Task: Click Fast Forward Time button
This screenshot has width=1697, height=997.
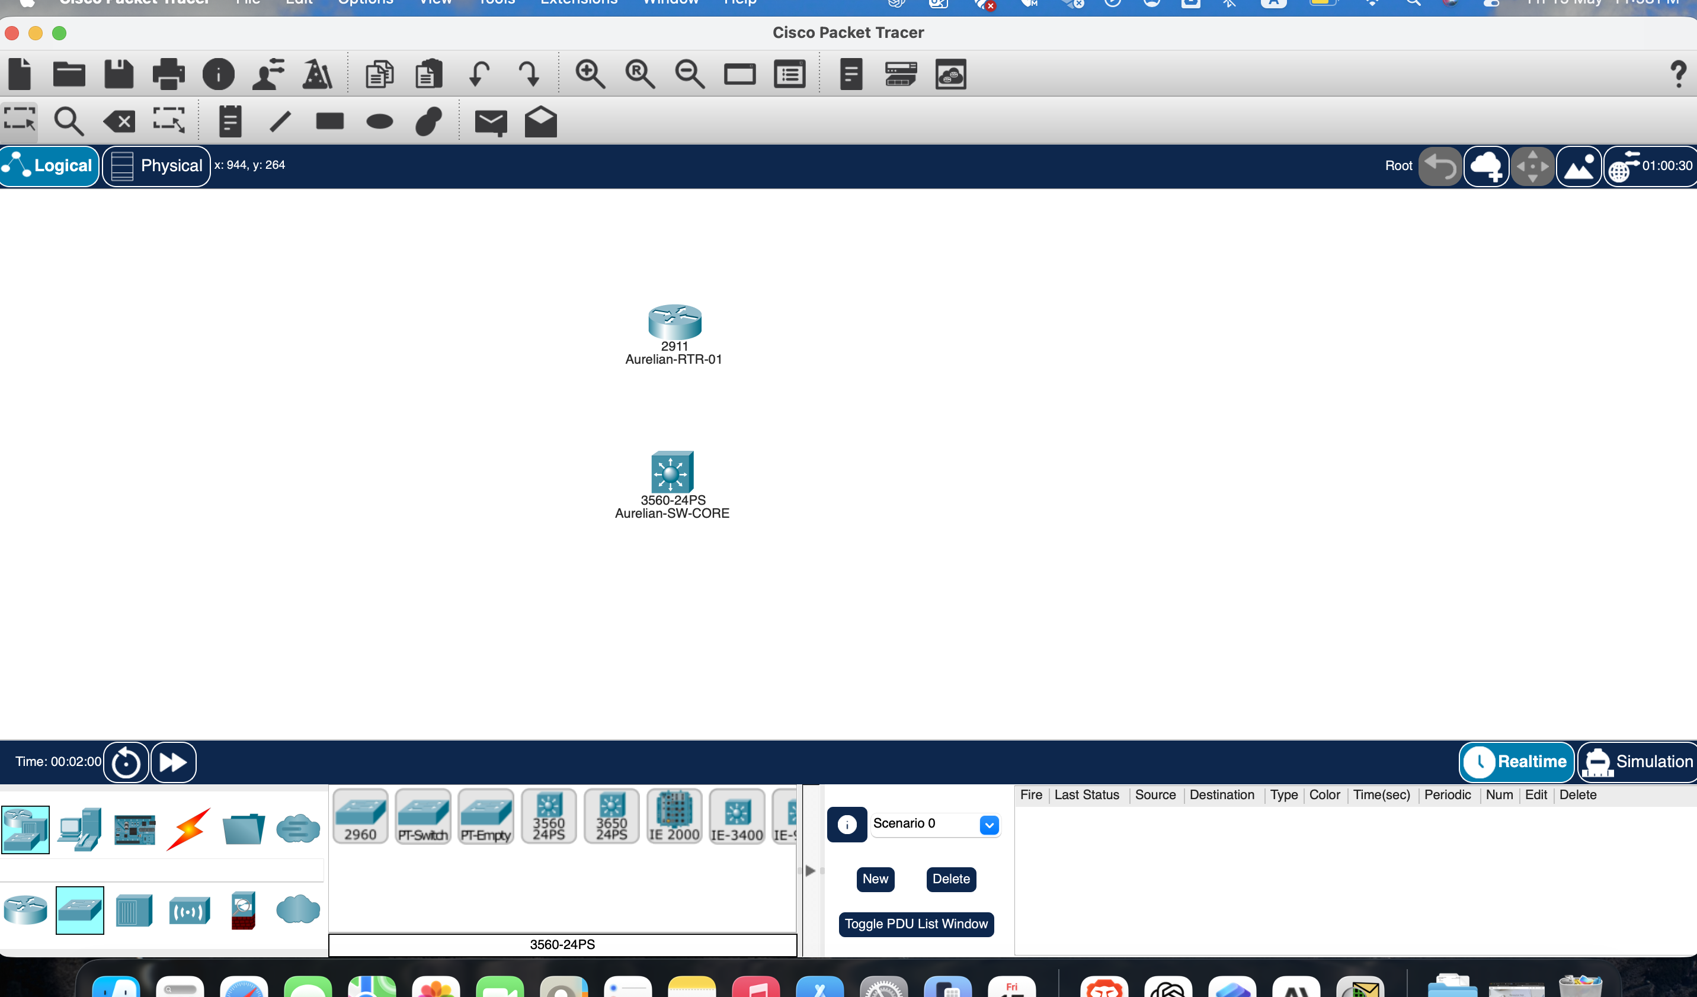Action: pyautogui.click(x=173, y=763)
